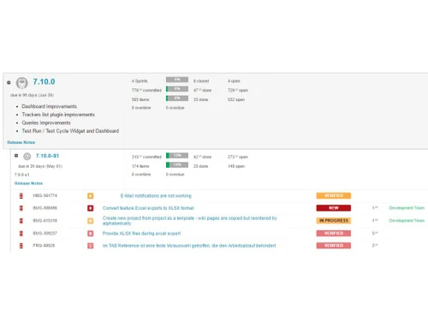
Task: Open Release Notes under 7.10.0-S1
Action: 28,183
